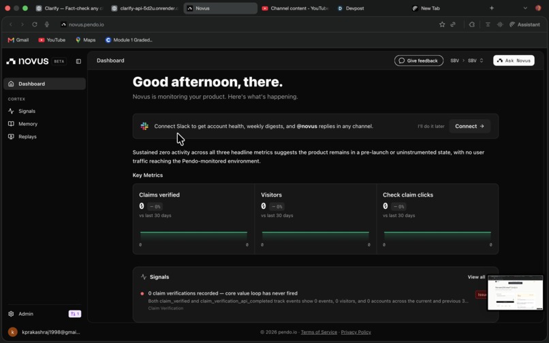Open Admin settings in the sidebar
Image resolution: width=549 pixels, height=343 pixels.
point(26,314)
